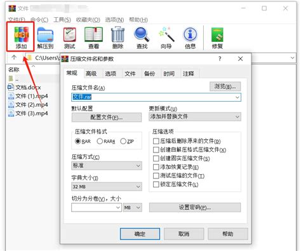Open the 帮助(H) menu
This screenshot has width=301, height=251.
coord(138,20)
